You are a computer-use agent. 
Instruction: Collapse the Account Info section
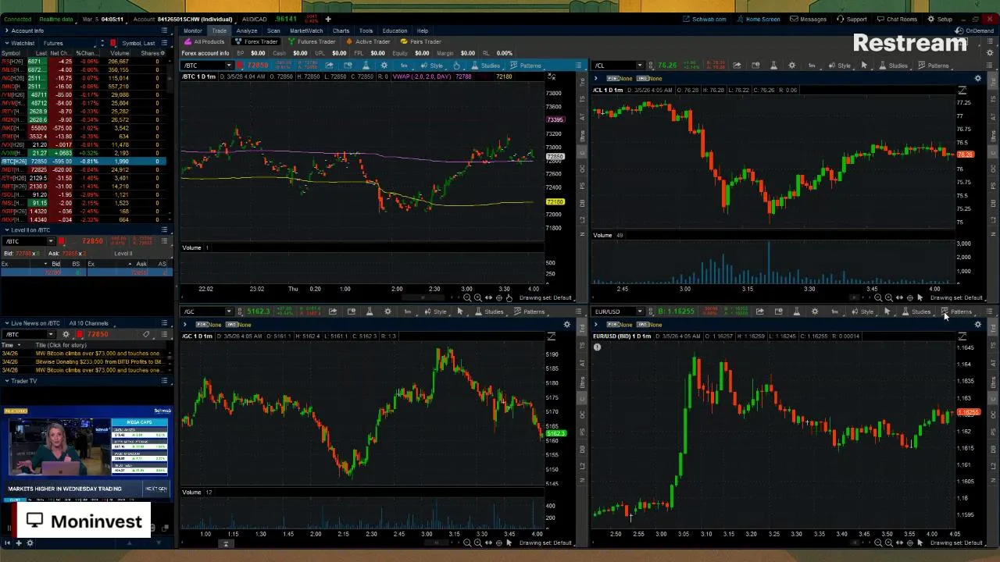(x=6, y=30)
